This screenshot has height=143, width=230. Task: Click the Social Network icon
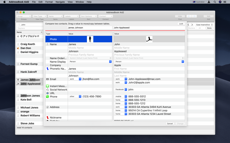click(x=47, y=90)
